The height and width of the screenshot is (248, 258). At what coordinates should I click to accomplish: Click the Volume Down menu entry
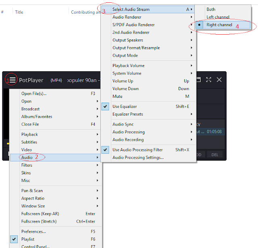(148, 89)
